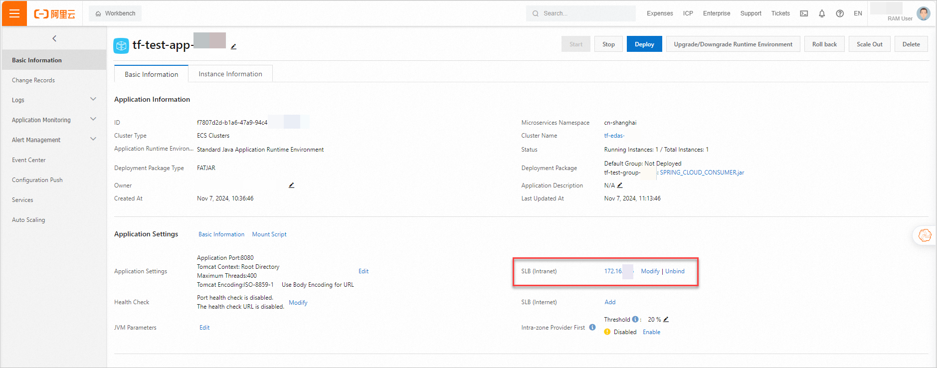Viewport: 937px width, 368px height.
Task: Click the RAM user avatar
Action: coord(924,13)
